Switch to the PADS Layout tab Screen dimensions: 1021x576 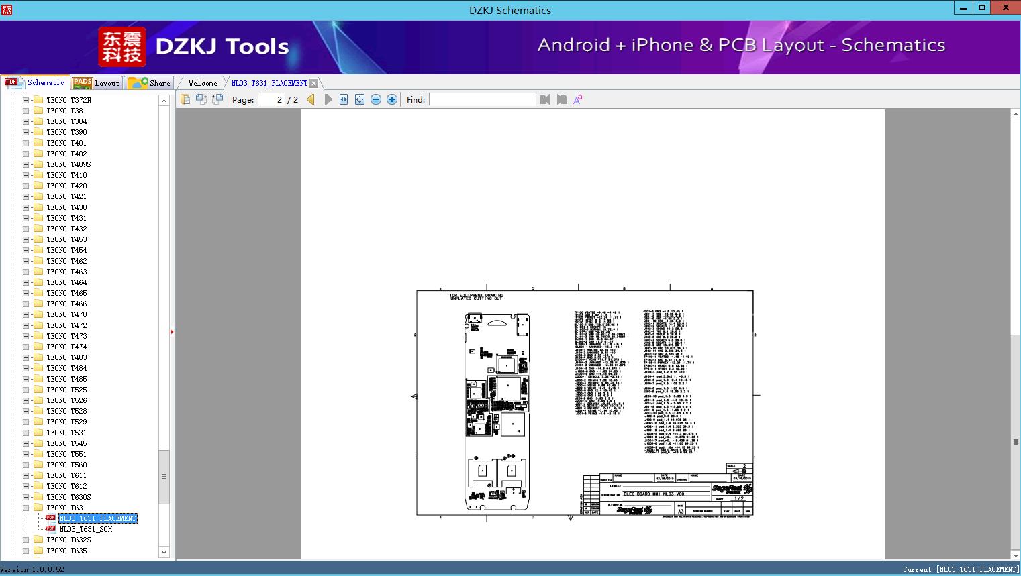96,83
